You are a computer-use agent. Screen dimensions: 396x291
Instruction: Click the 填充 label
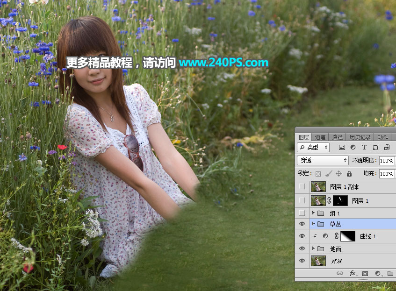coord(370,173)
